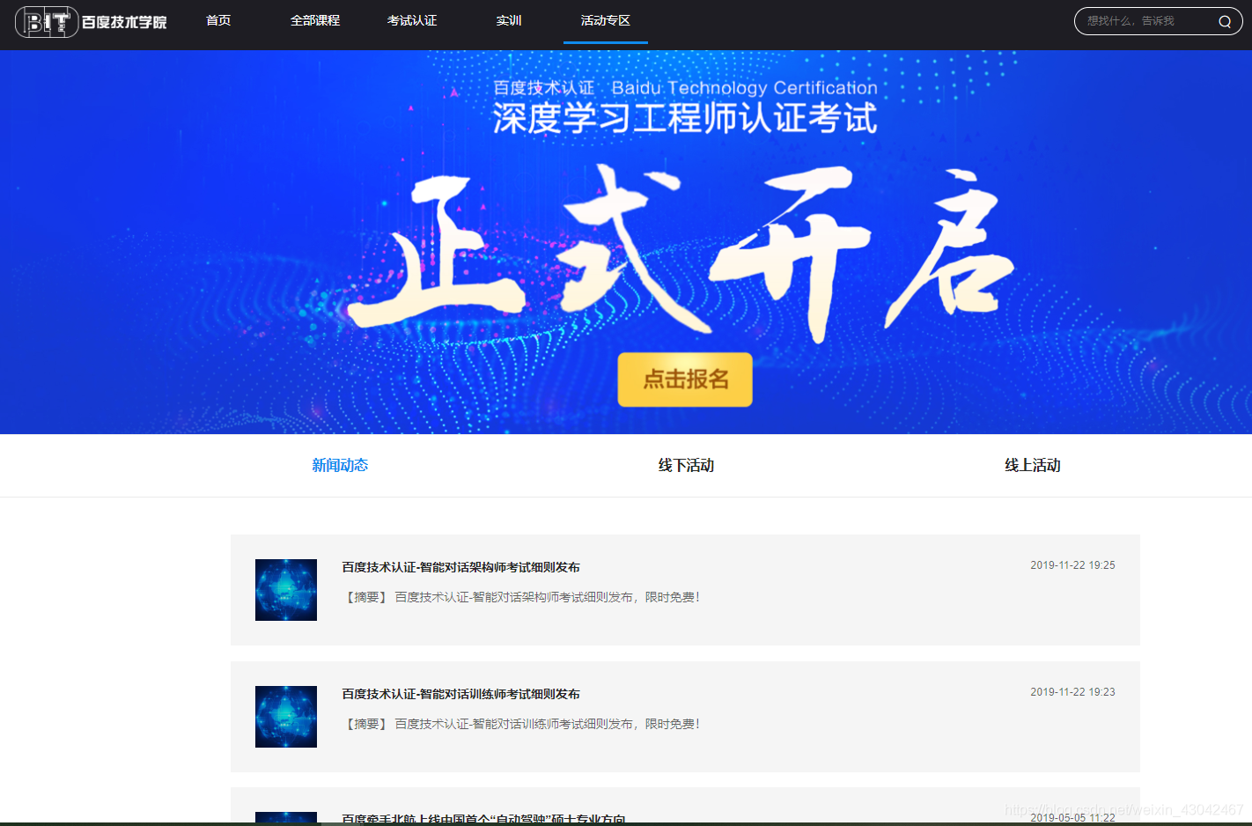Screen dimensions: 1252x826
Task: Select the 活动专区 navigation item
Action: [x=606, y=20]
